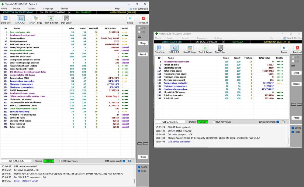
Task: Click Get S.M.A.R.T. button in Device 0 window
Action: 170,122
